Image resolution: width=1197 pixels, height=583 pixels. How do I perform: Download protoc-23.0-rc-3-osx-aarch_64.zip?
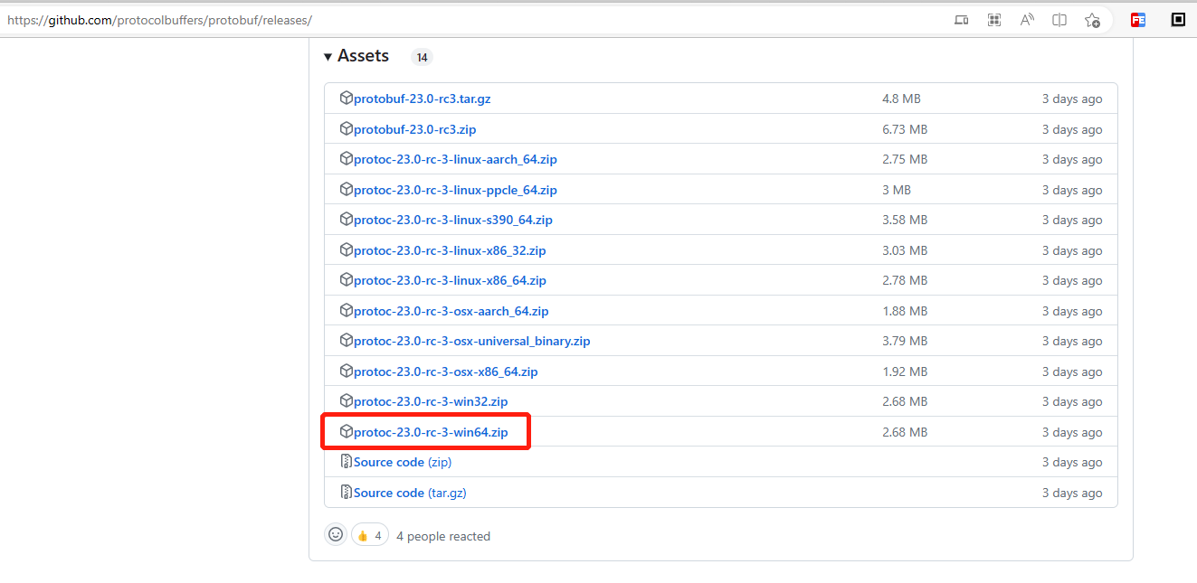click(451, 311)
